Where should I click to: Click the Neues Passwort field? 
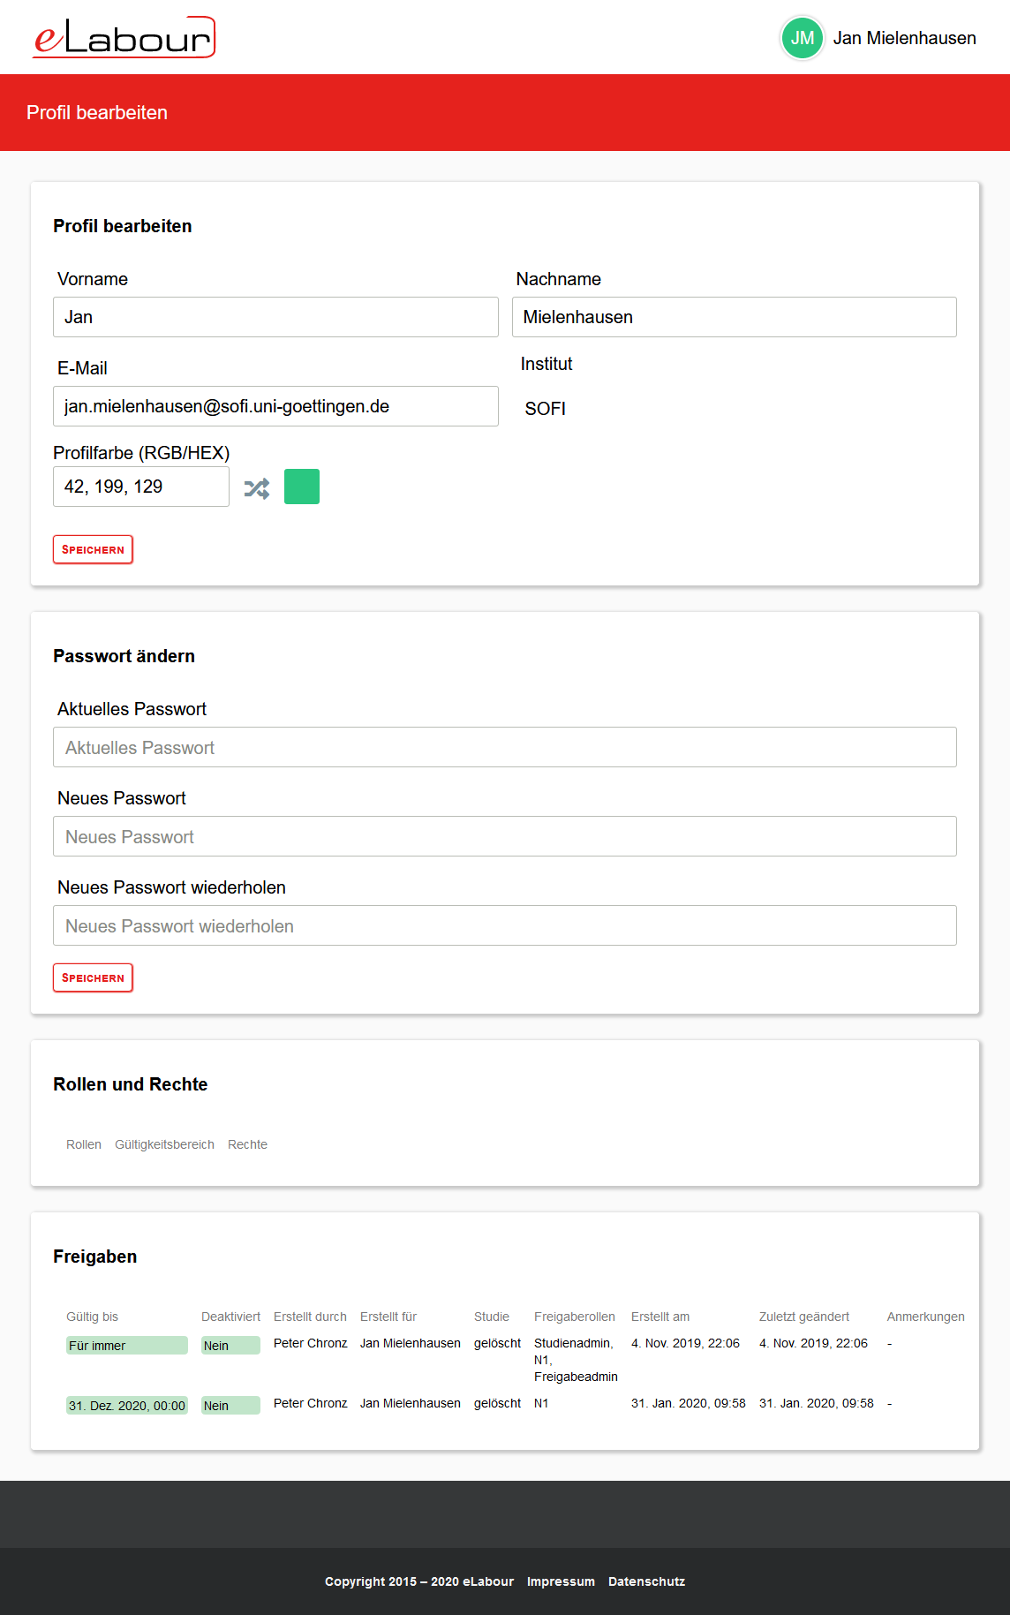click(x=505, y=836)
